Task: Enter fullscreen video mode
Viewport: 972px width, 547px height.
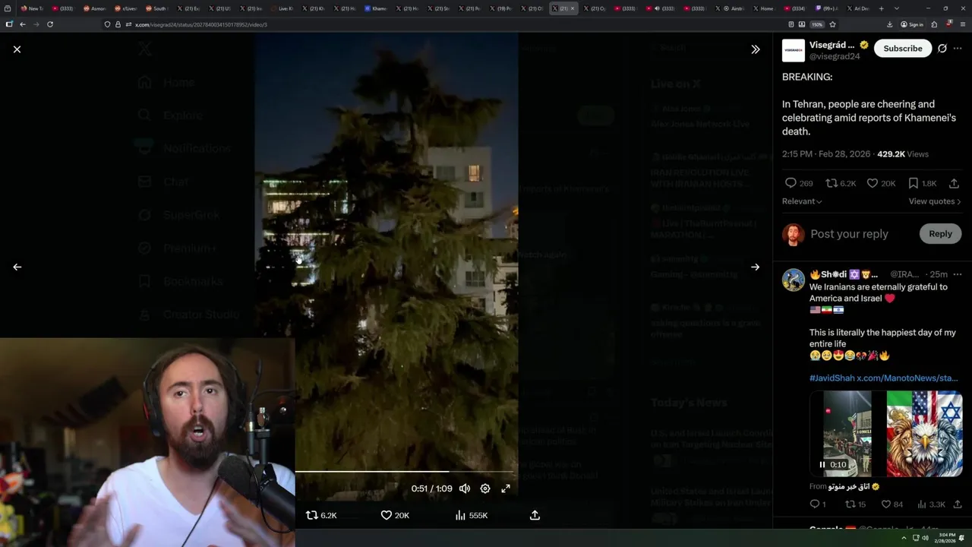Action: [506, 489]
